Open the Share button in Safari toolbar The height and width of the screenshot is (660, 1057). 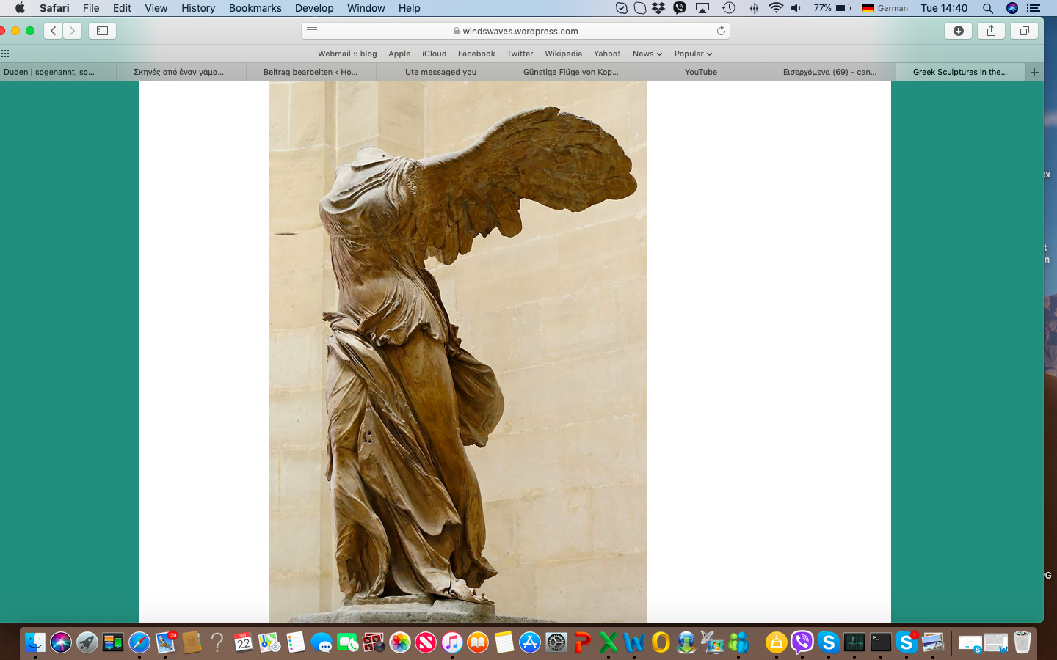991,31
